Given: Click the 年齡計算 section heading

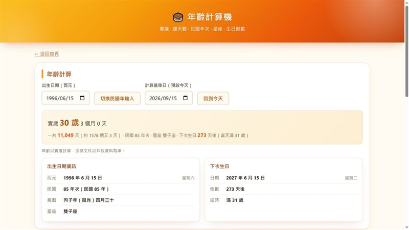Looking at the screenshot, I should coord(59,74).
